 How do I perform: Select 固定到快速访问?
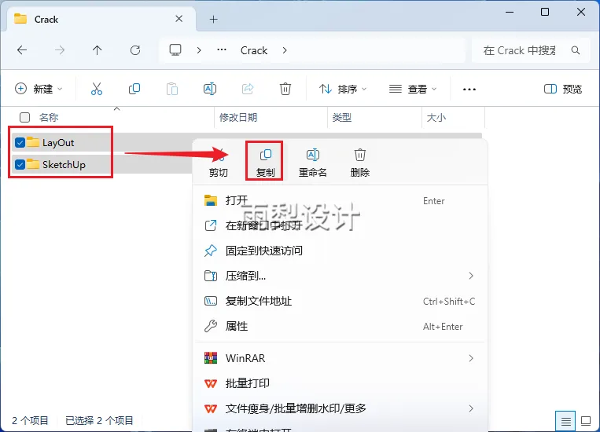pos(340,251)
